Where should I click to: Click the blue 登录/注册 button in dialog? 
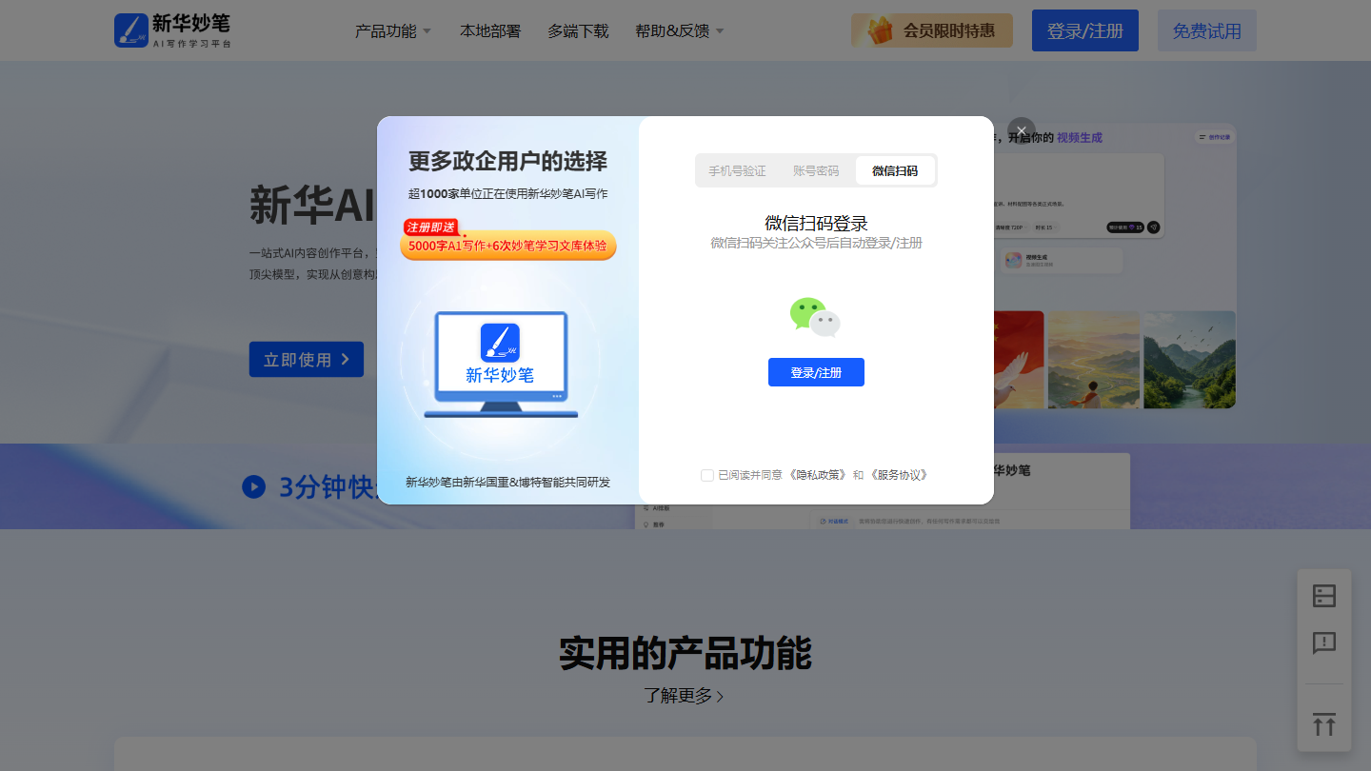coord(816,372)
